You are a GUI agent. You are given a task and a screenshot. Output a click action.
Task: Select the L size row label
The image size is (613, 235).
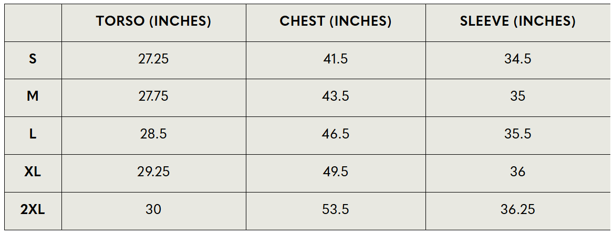pos(33,134)
